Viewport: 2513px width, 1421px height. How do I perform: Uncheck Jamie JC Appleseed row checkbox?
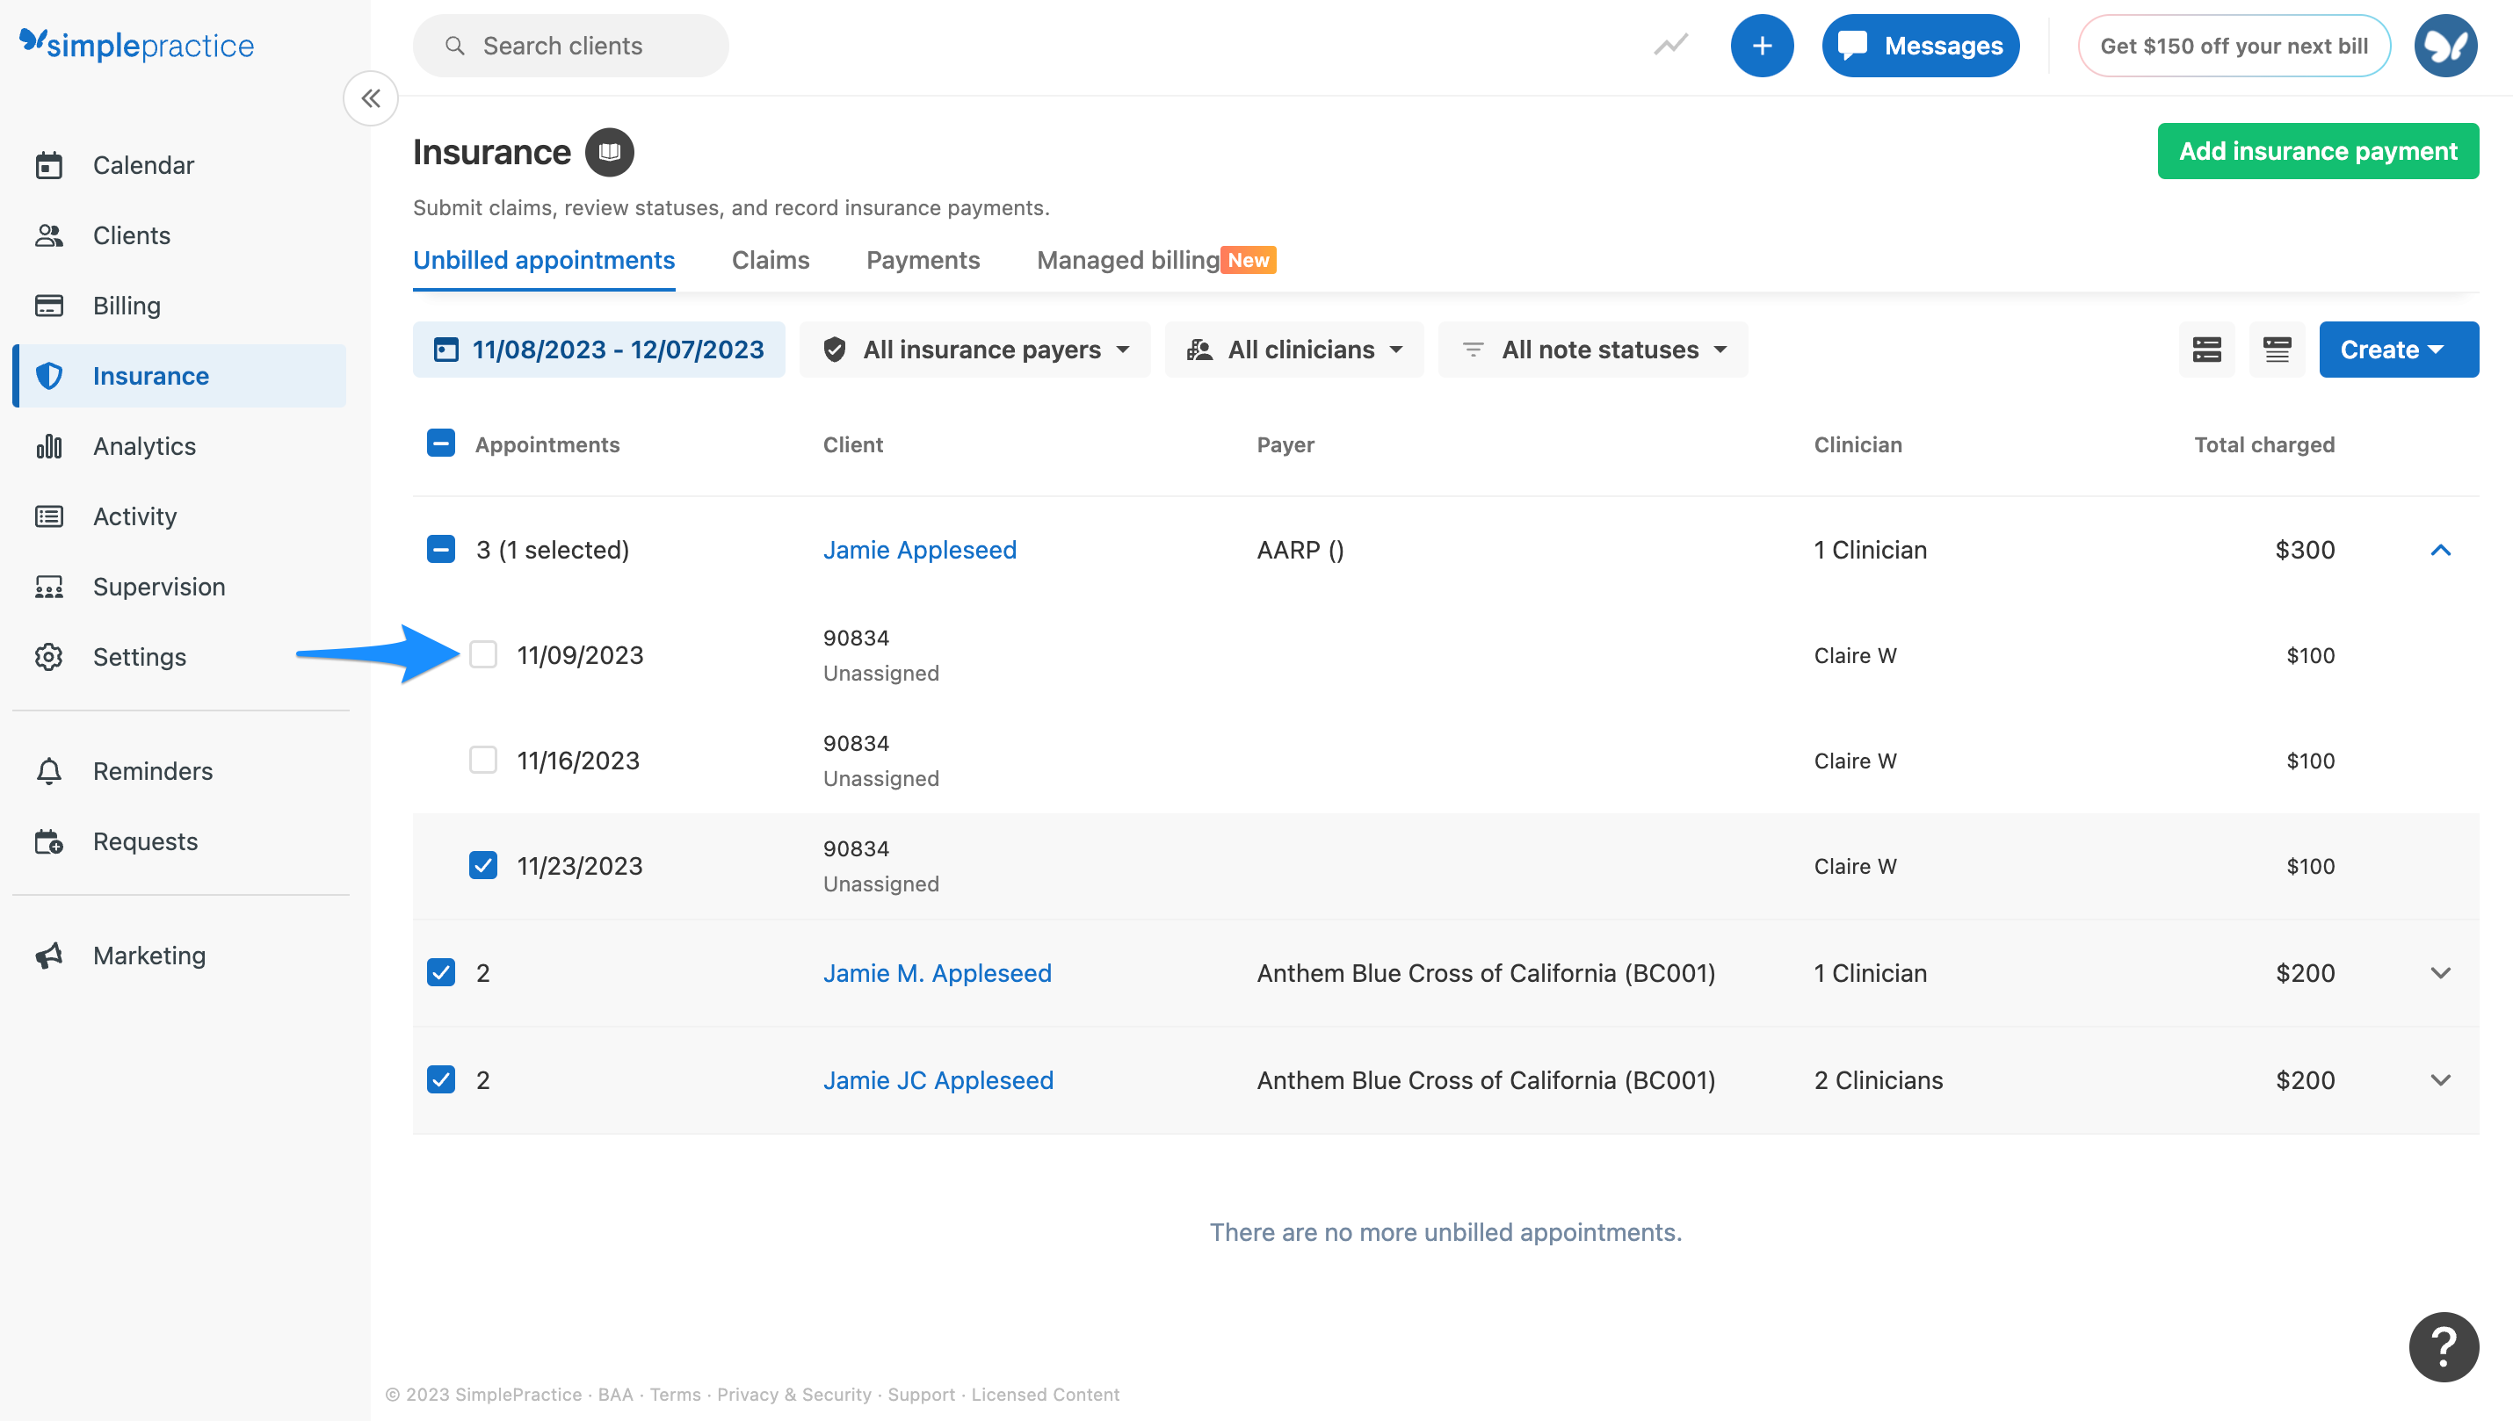pyautogui.click(x=441, y=1079)
